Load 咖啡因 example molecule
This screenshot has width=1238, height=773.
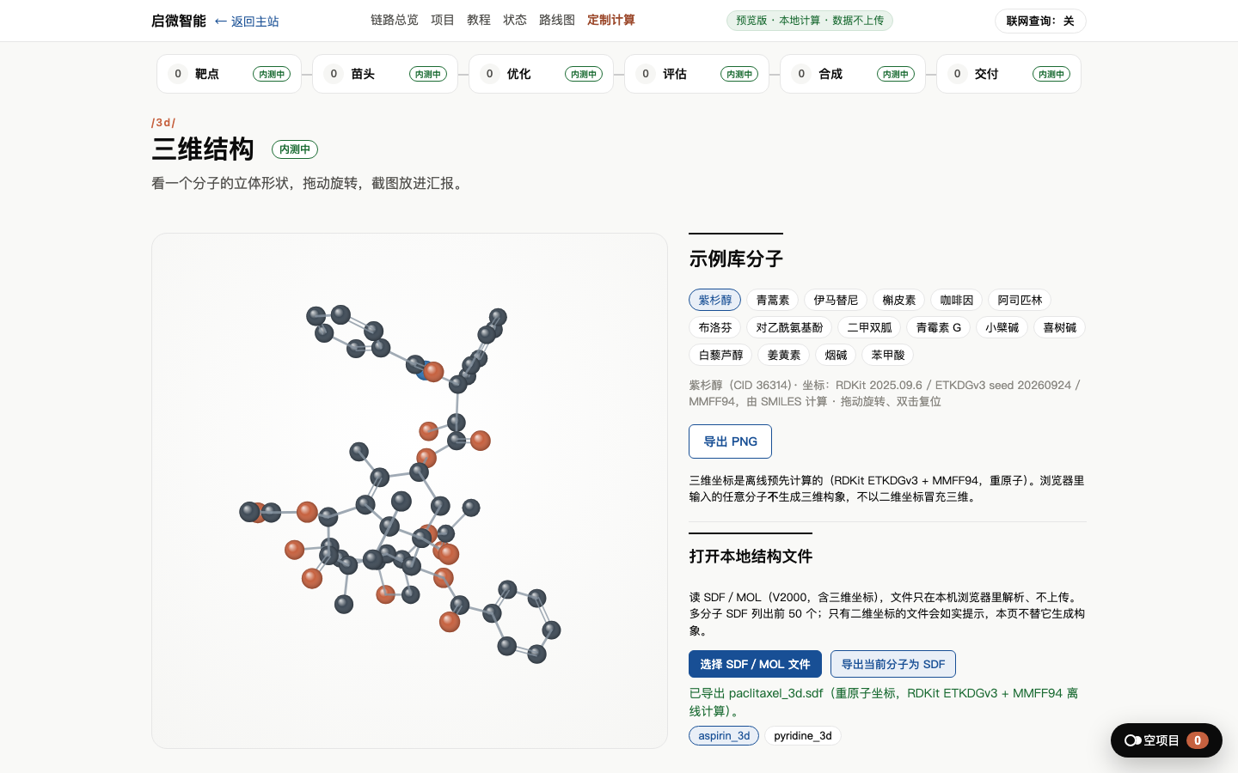coord(957,300)
